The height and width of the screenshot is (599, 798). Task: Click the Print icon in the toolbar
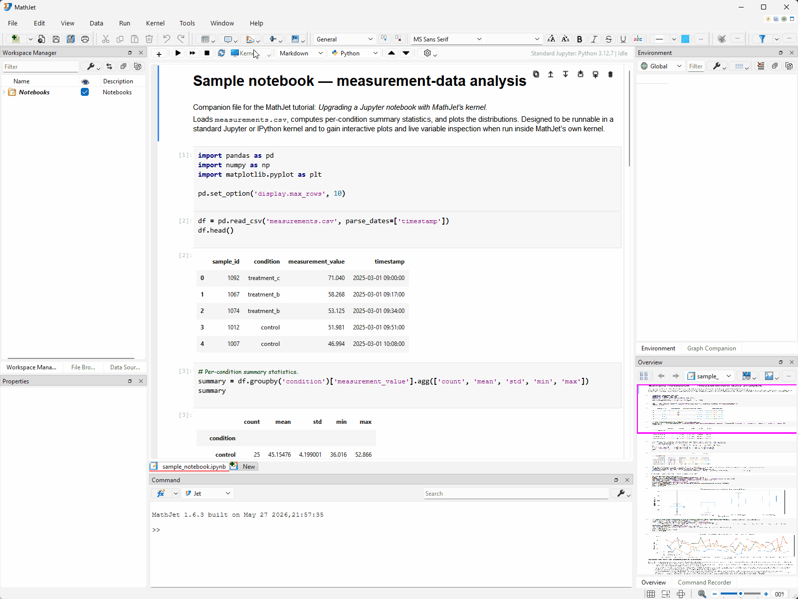(85, 39)
